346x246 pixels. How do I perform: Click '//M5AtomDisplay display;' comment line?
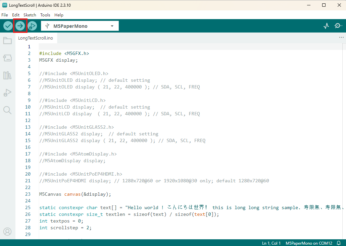coord(72,161)
